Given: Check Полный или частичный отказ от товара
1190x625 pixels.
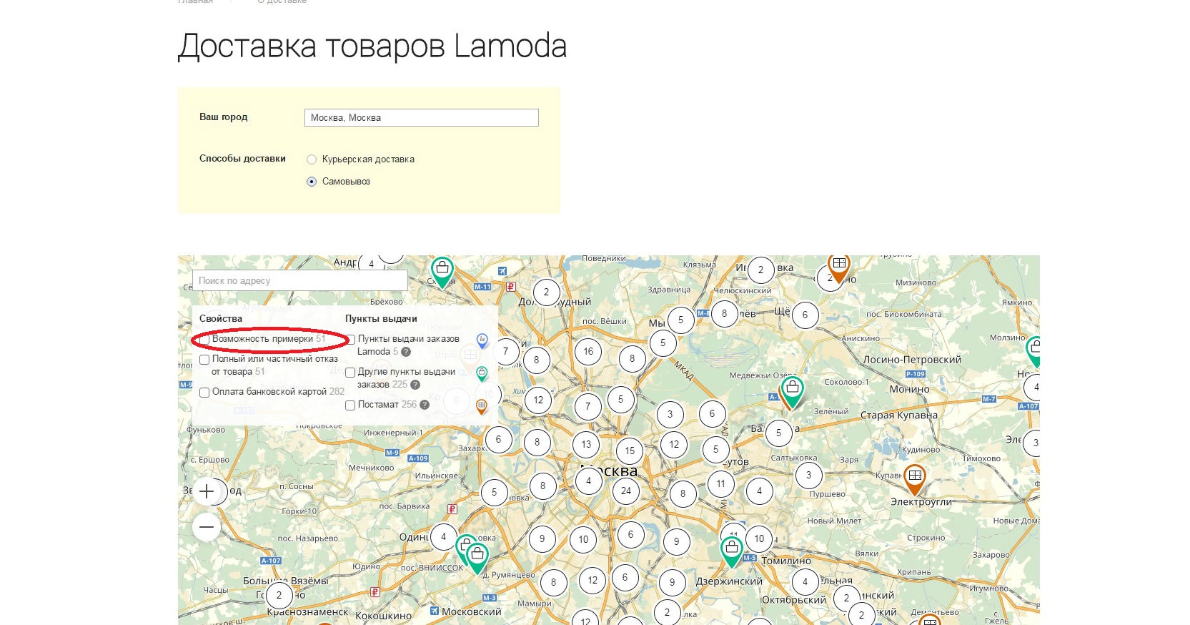Looking at the screenshot, I should (x=204, y=360).
